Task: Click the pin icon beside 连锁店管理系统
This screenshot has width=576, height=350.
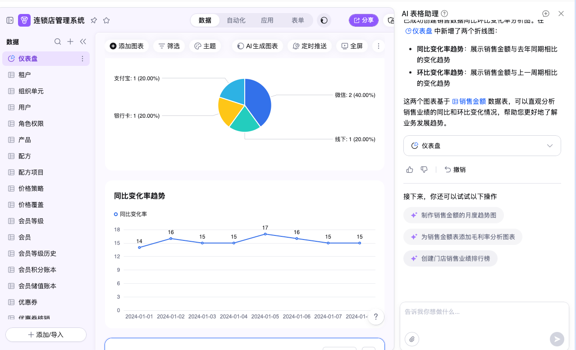Action: coord(94,20)
